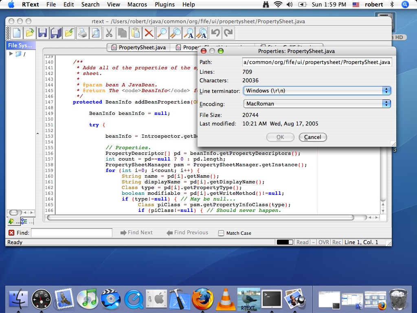The height and width of the screenshot is (313, 417).
Task: Close the Find bar with red X
Action: 11,233
